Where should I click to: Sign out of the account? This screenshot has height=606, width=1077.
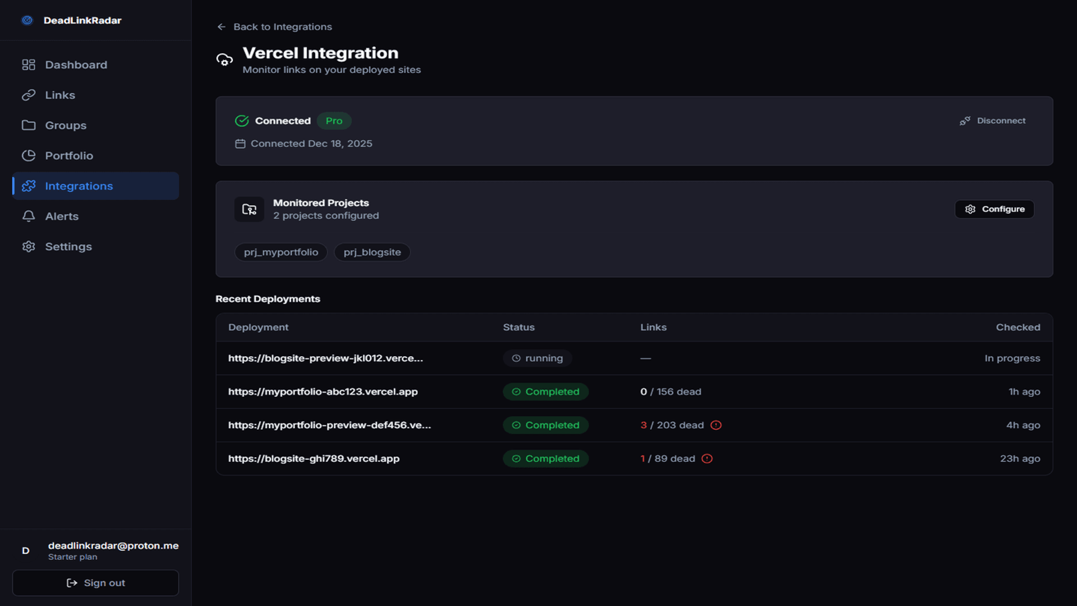[95, 583]
